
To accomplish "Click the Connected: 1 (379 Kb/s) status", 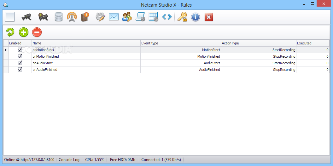I will point(161,160).
